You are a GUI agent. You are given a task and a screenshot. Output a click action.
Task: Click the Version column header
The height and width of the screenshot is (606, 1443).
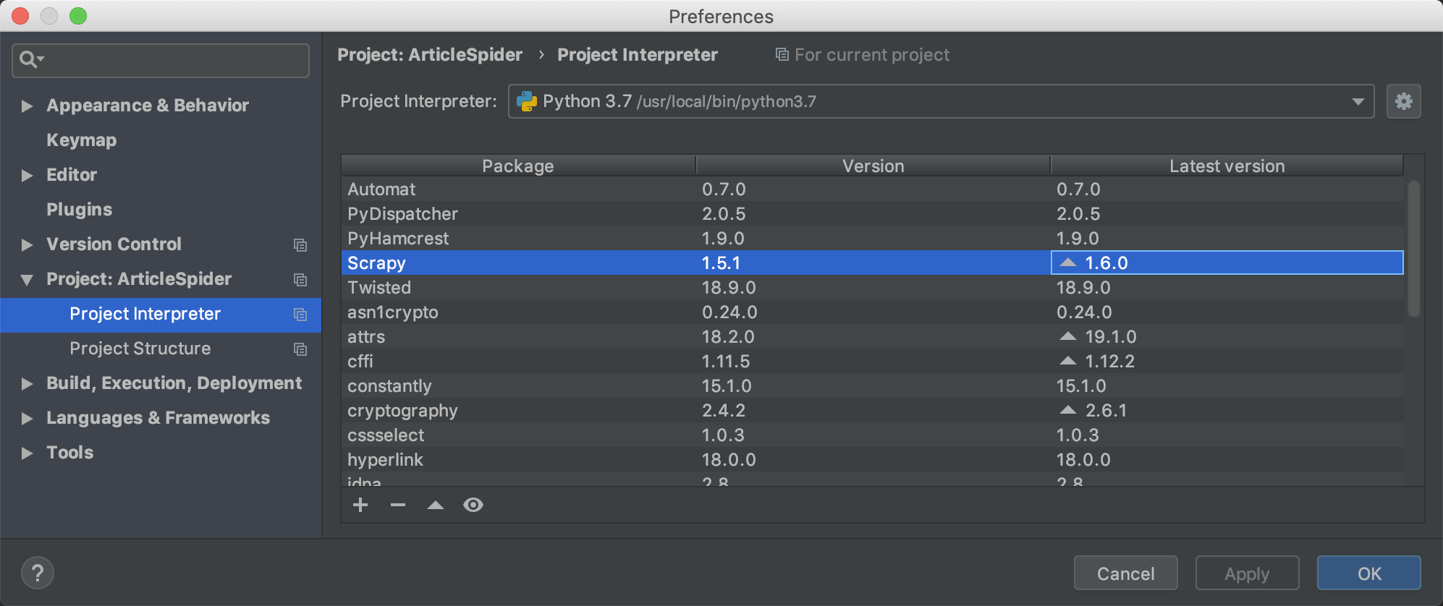coord(873,166)
